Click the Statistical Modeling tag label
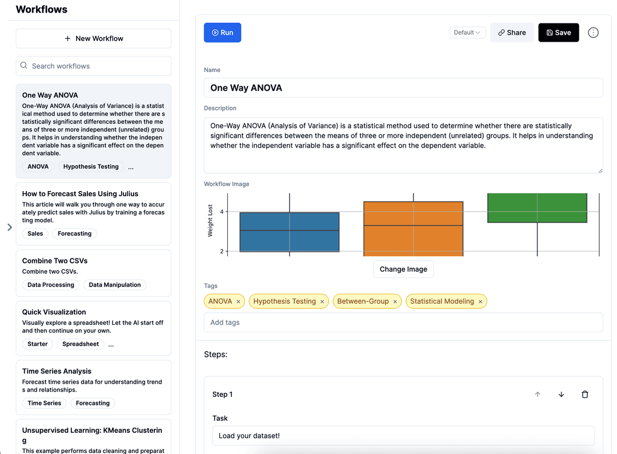The width and height of the screenshot is (617, 454). [442, 301]
